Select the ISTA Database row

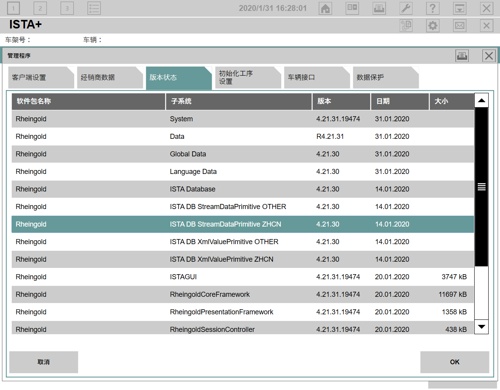point(243,189)
